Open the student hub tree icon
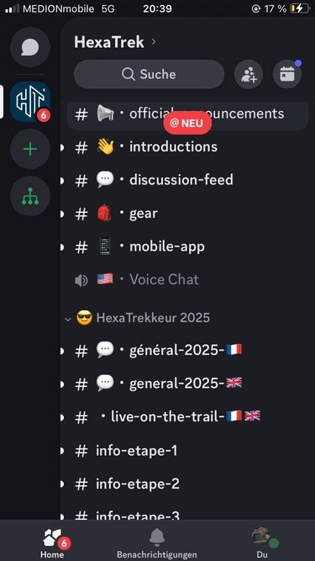The image size is (315, 561). (30, 196)
